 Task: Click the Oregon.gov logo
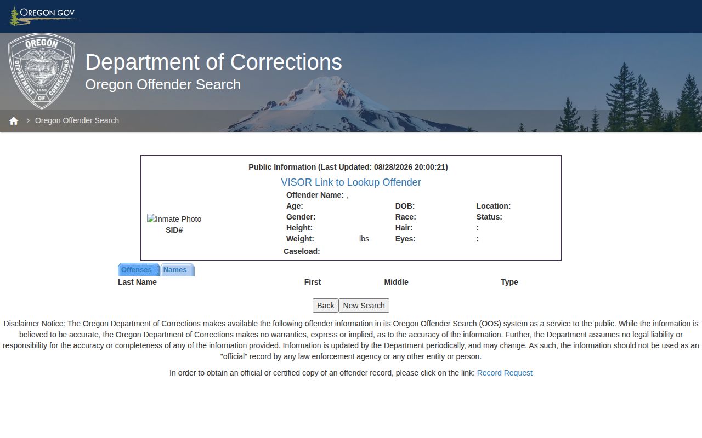(43, 16)
